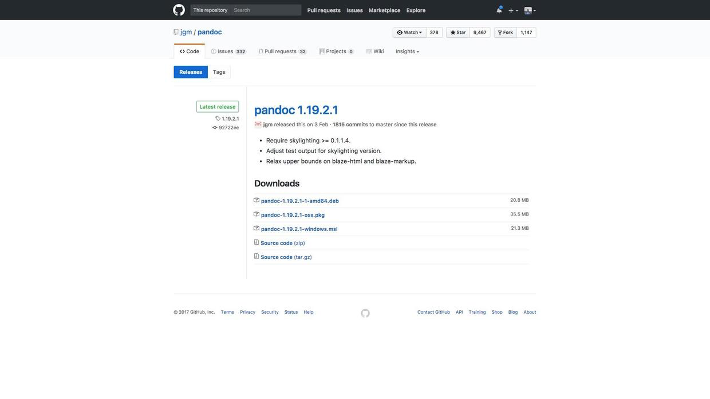710x399 pixels.
Task: Download pandoc-1.19.2.1-windows.msi
Action: [299, 229]
